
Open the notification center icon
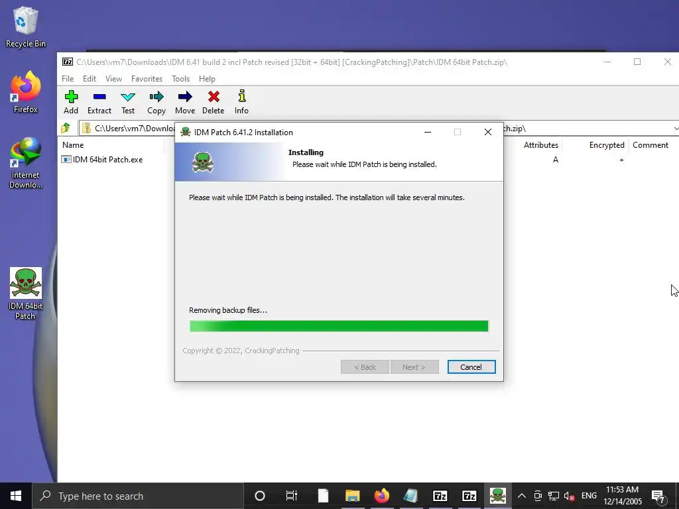(x=658, y=496)
